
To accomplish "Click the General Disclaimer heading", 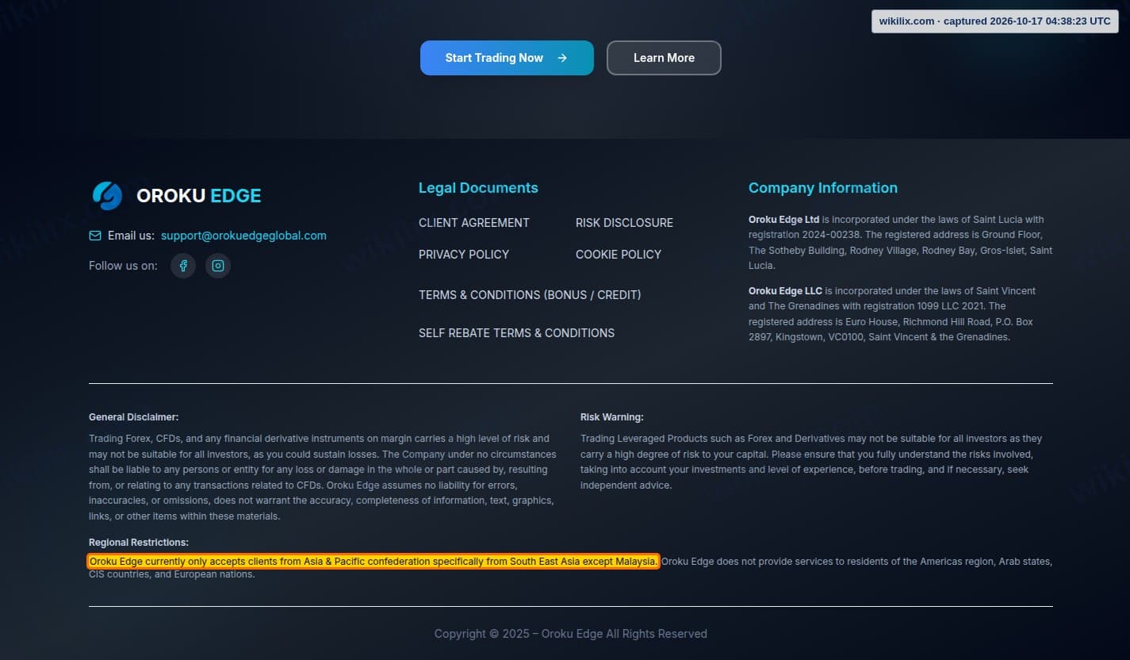I will [134, 417].
